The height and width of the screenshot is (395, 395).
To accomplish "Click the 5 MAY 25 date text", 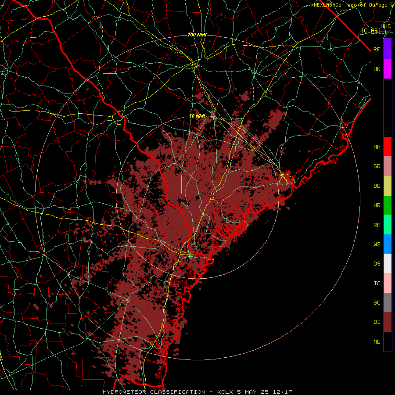I will point(254,392).
